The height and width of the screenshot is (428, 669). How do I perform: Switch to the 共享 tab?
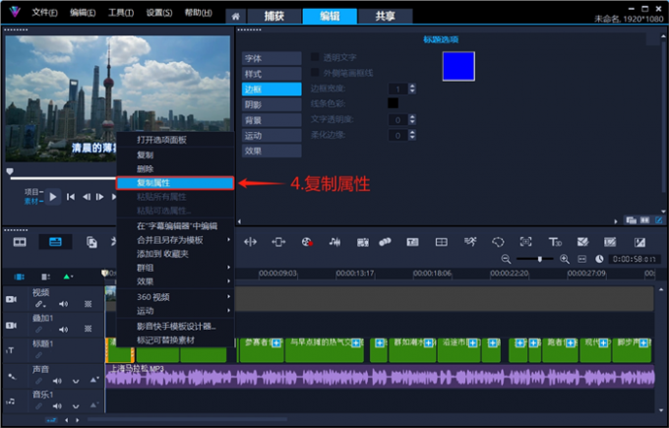(386, 16)
